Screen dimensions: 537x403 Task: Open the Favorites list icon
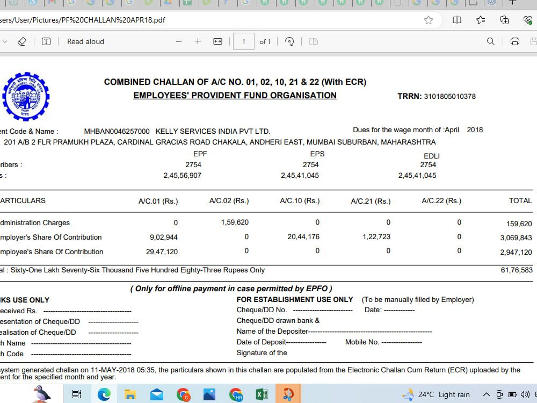click(481, 20)
